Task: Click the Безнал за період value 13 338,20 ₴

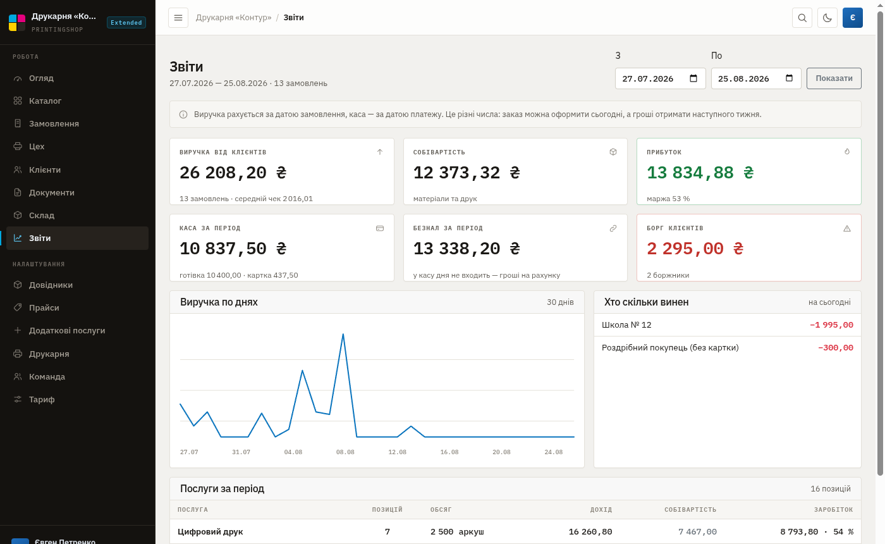Action: point(467,249)
